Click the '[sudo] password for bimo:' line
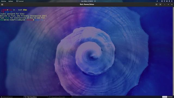 coord(13,14)
